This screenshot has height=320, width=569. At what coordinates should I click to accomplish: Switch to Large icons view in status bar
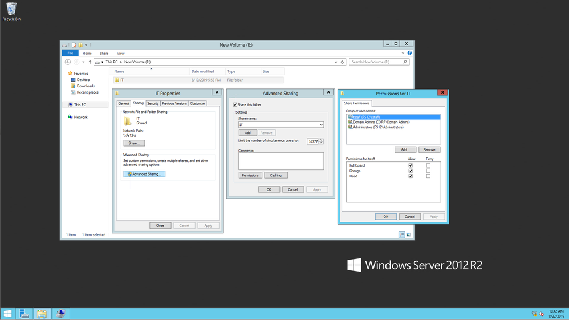[408, 235]
